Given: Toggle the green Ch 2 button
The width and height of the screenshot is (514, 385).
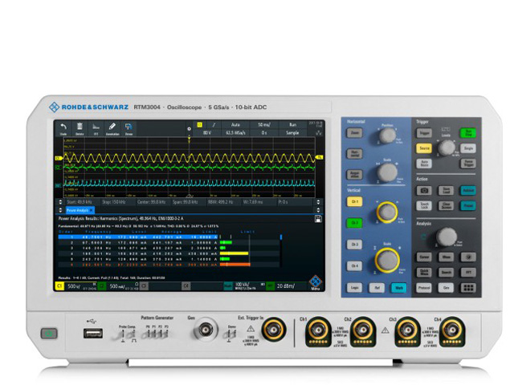Looking at the screenshot, I should pyautogui.click(x=354, y=224).
